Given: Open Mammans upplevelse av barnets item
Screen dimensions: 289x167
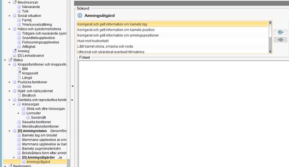Looking at the screenshot, I should pyautogui.click(x=44, y=144).
